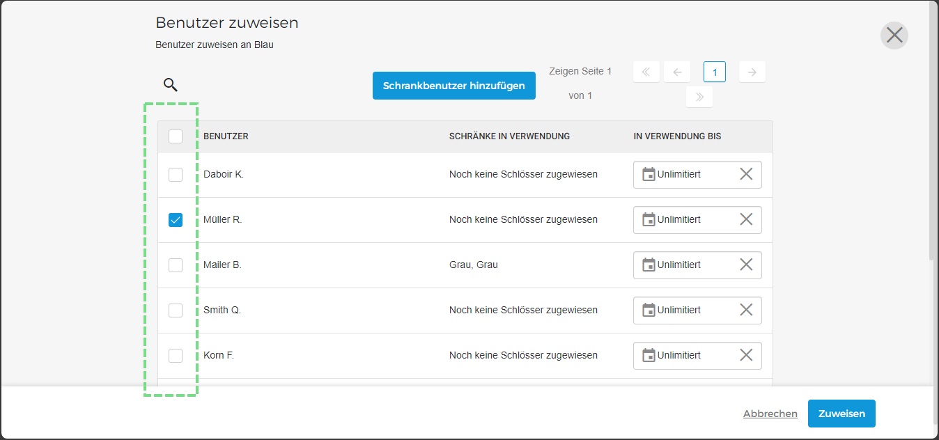This screenshot has height=440, width=939.
Task: Check the Smith Q. checkbox
Action: tap(176, 311)
